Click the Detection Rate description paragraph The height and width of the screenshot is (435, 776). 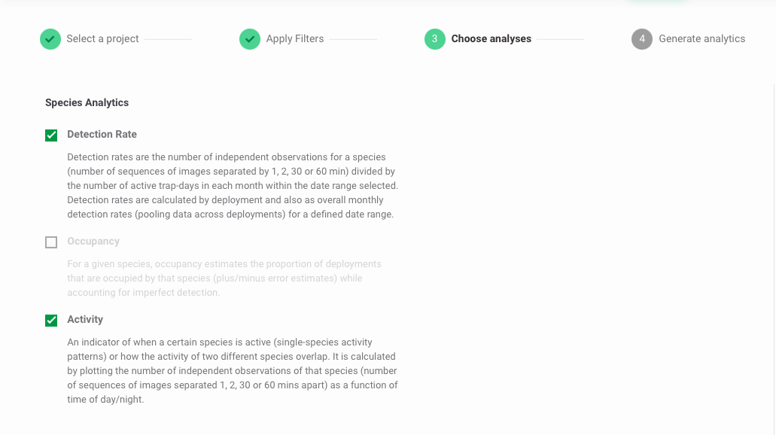233,186
